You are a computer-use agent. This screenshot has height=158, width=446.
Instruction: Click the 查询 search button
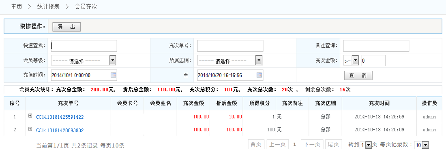(358, 76)
